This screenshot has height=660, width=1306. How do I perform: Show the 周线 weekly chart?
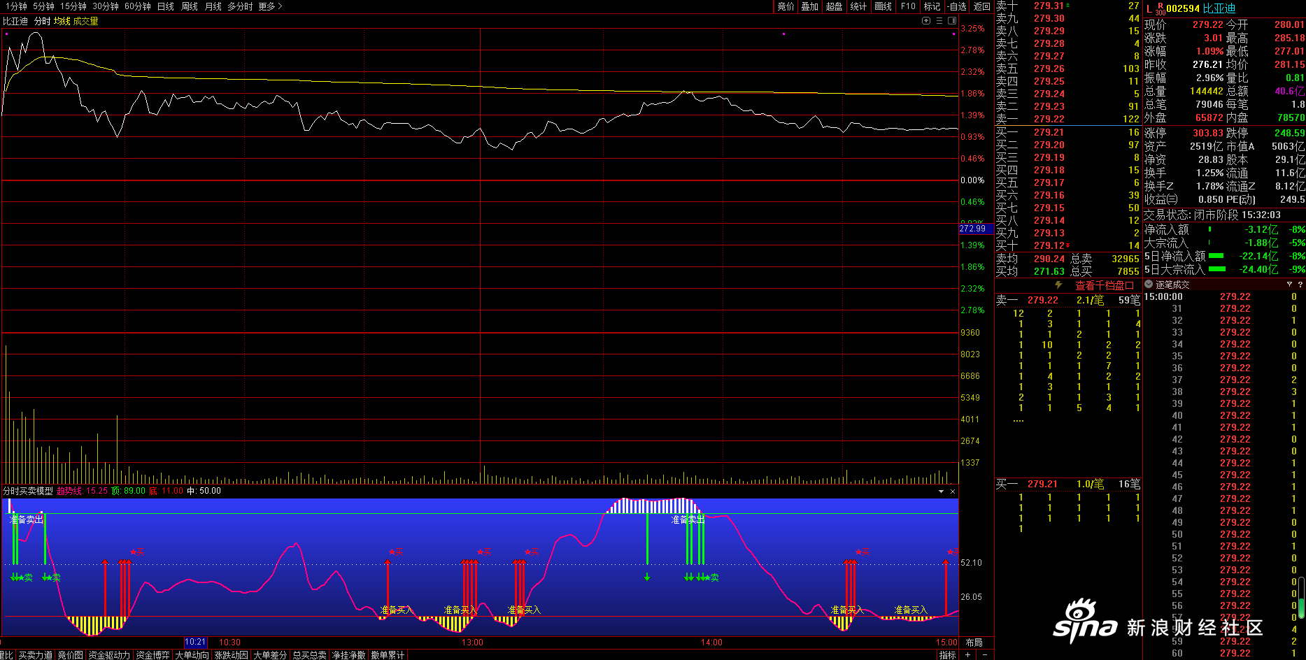pyautogui.click(x=190, y=6)
